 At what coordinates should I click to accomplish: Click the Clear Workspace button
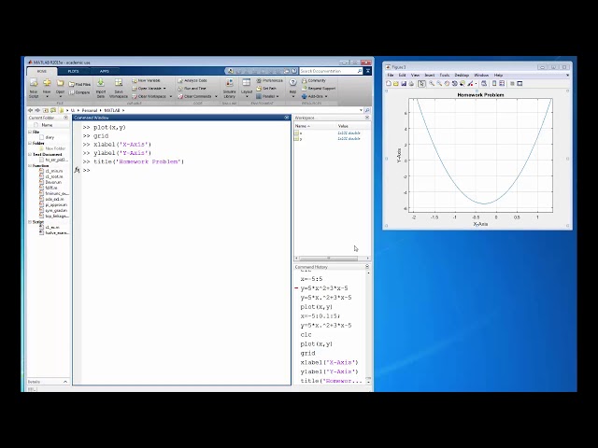tap(149, 96)
